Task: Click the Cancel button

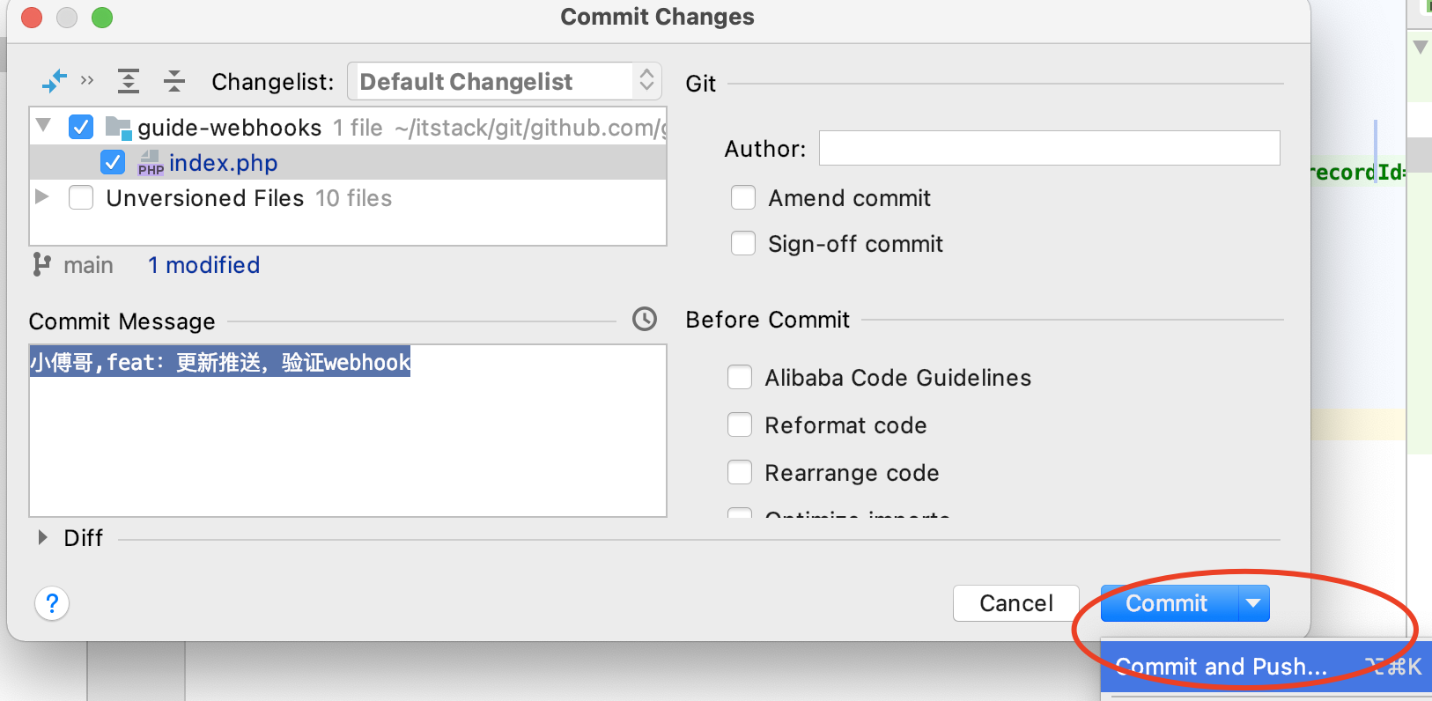Action: pos(1016,603)
